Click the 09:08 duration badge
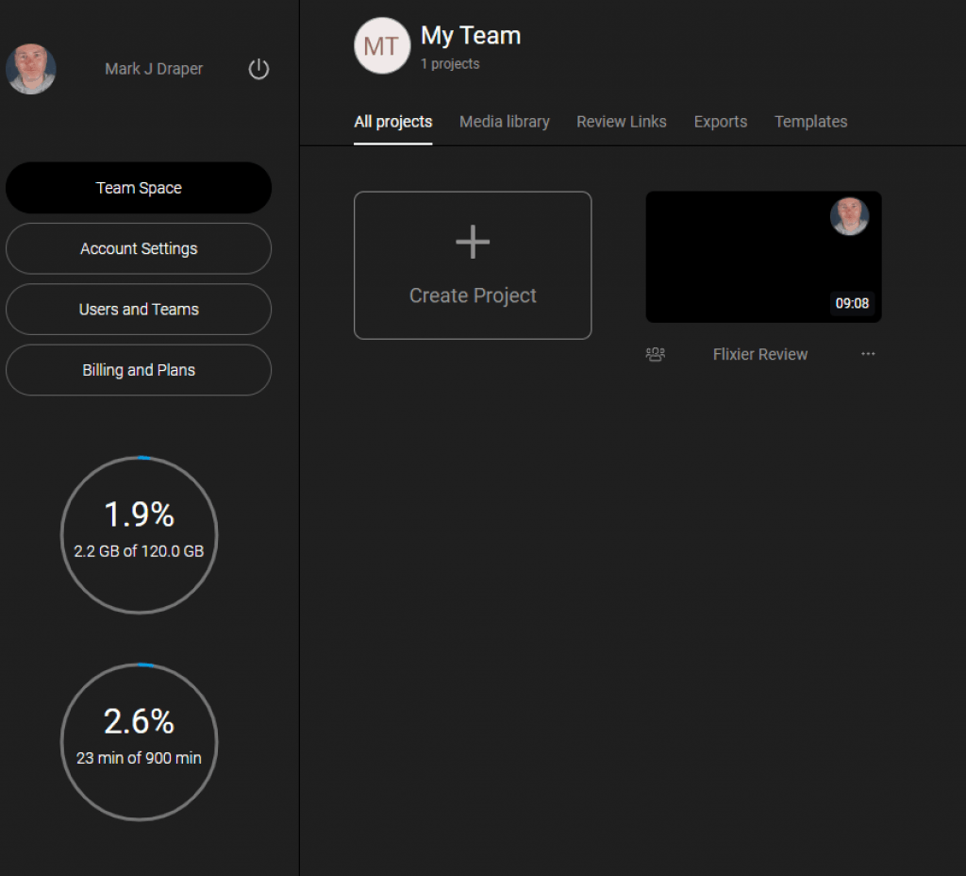This screenshot has height=876, width=966. tap(852, 303)
